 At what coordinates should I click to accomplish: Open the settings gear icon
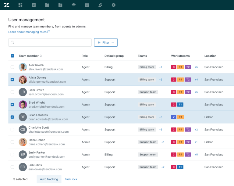pyautogui.click(x=114, y=5)
